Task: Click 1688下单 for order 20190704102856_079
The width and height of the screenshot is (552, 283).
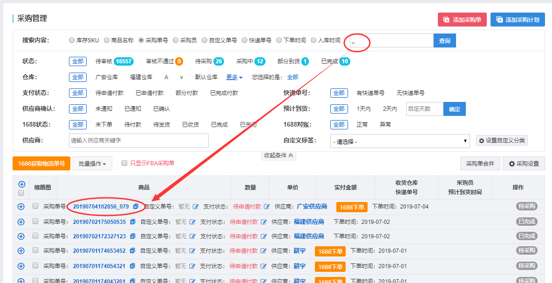Action: point(352,207)
